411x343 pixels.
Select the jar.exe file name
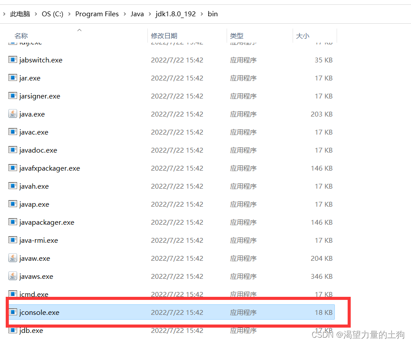point(30,78)
